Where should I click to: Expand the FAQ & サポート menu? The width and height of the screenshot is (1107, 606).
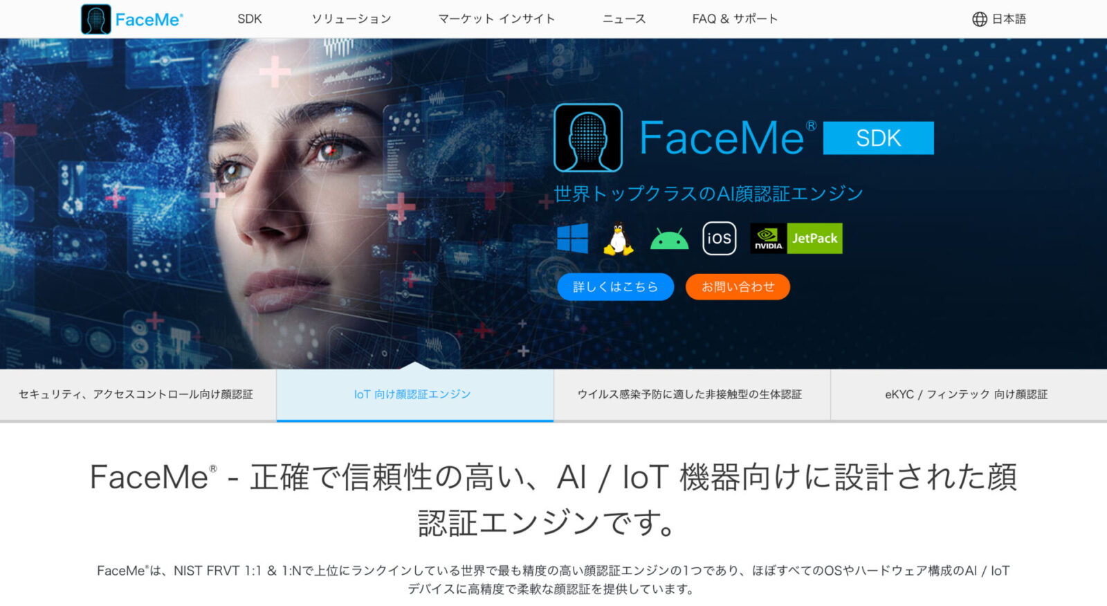point(735,19)
